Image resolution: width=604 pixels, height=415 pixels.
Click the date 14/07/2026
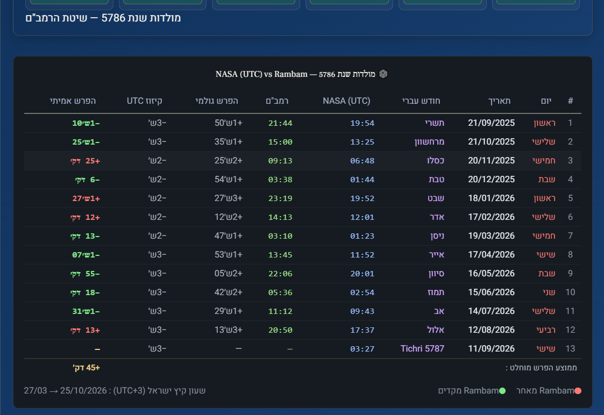(491, 311)
